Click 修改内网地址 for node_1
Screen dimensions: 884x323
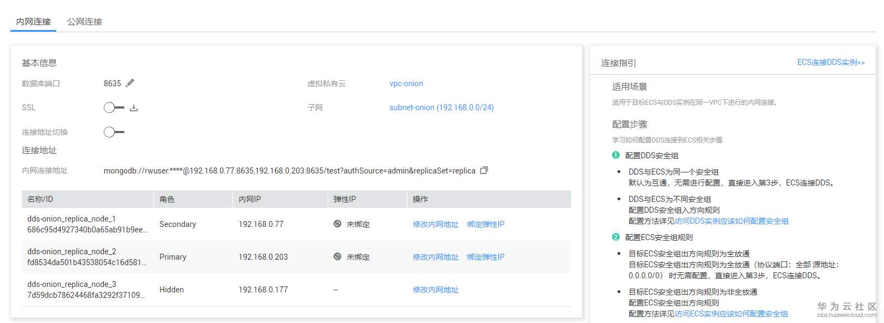point(436,224)
